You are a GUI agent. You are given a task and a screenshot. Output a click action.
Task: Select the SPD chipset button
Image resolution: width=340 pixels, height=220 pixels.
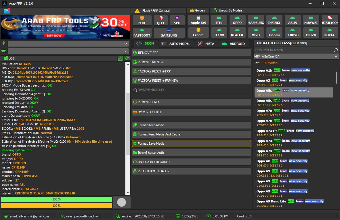[177, 20]
